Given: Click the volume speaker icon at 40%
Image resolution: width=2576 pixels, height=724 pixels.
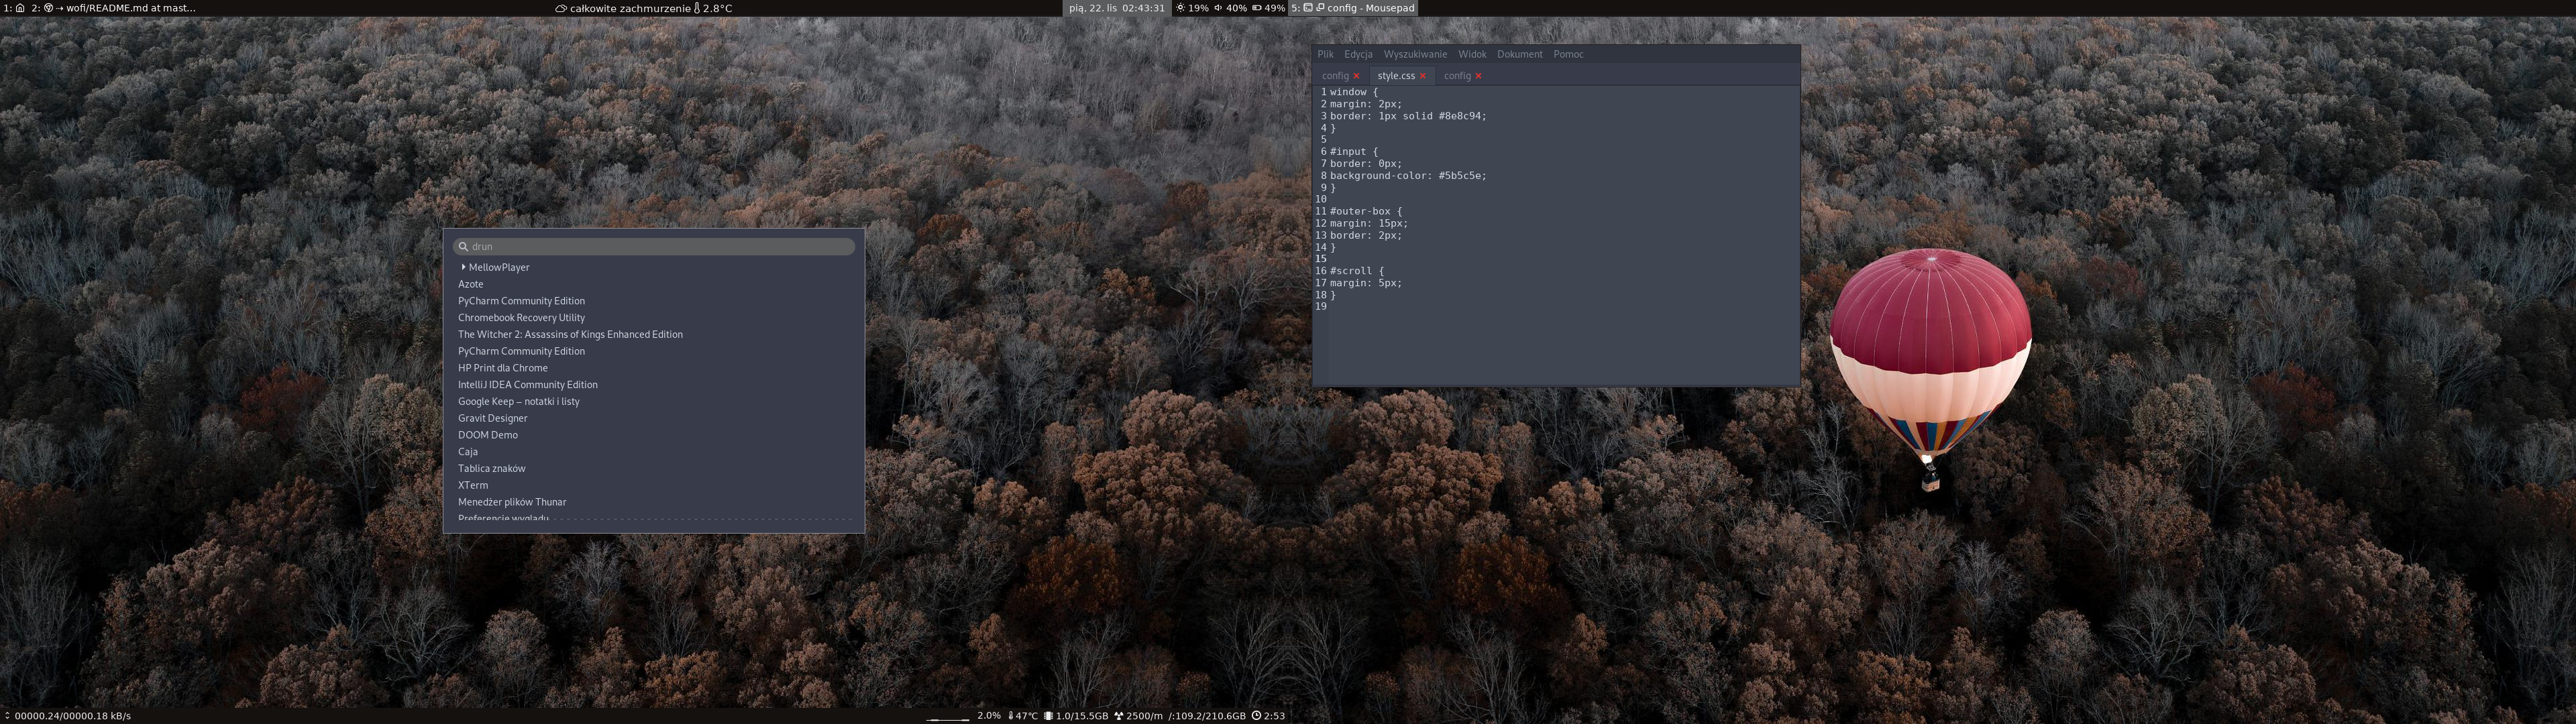Looking at the screenshot, I should pyautogui.click(x=1218, y=8).
